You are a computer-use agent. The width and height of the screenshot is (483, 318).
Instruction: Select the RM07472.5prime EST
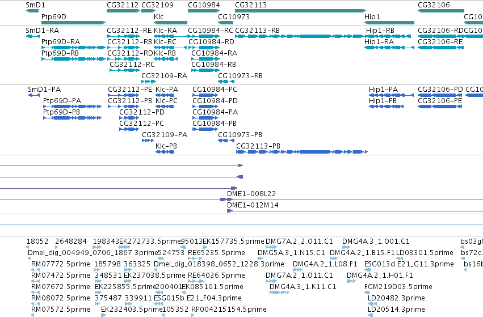point(35,281)
